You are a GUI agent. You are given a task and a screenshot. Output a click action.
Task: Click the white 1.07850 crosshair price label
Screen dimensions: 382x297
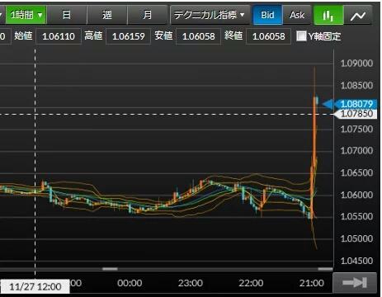click(356, 114)
